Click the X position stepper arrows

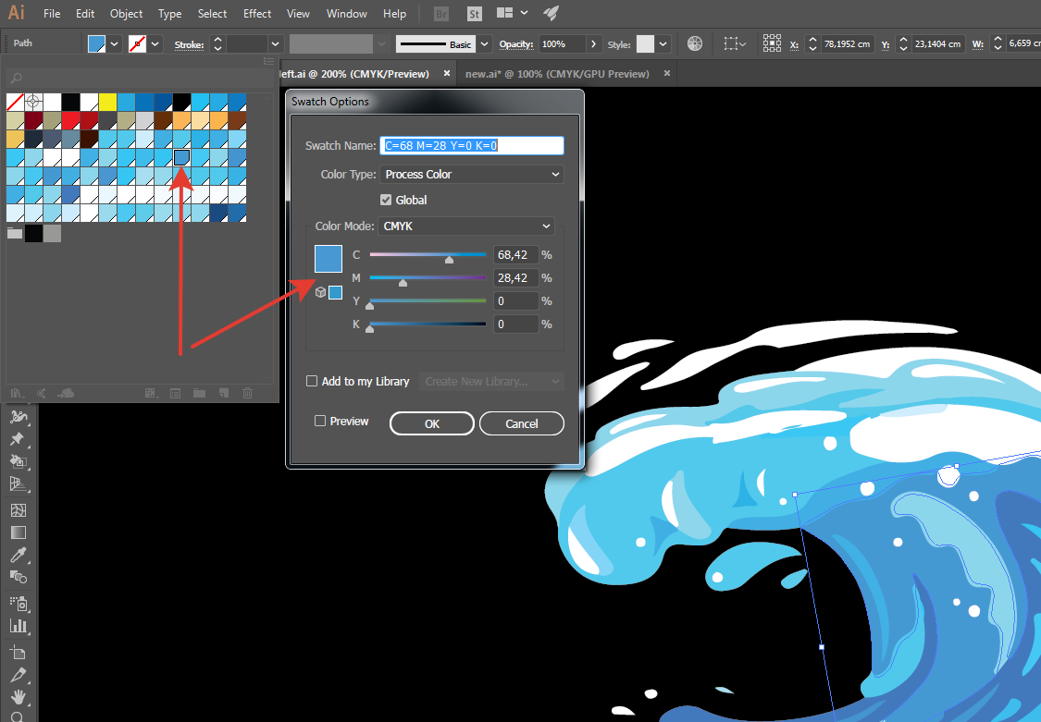click(x=812, y=44)
